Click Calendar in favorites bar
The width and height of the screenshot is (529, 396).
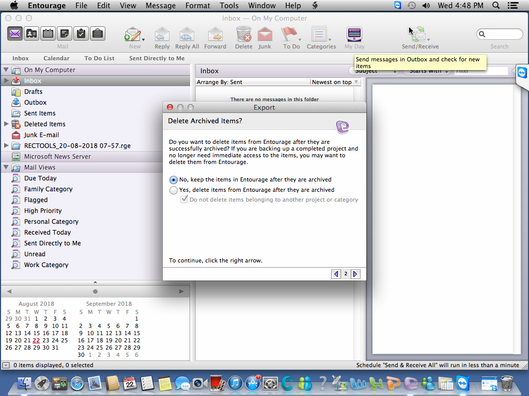[x=56, y=58]
